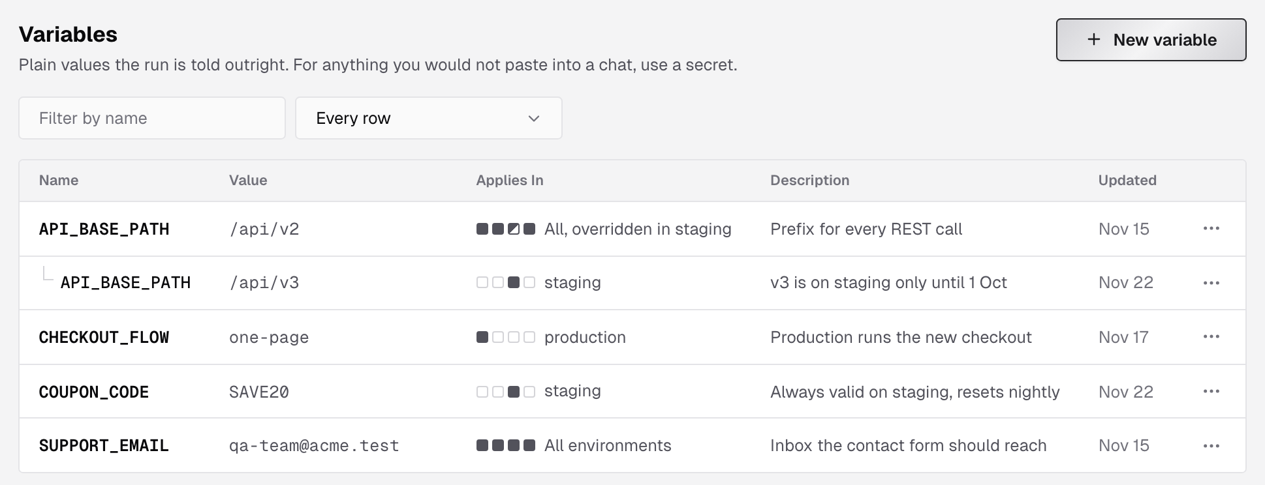Select the CHECKOUT_FLOW variable name
This screenshot has width=1265, height=485.
tap(104, 338)
